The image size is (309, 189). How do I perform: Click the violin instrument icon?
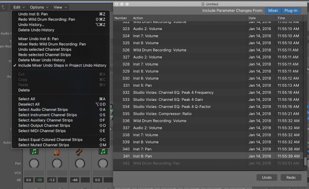click(x=80, y=152)
